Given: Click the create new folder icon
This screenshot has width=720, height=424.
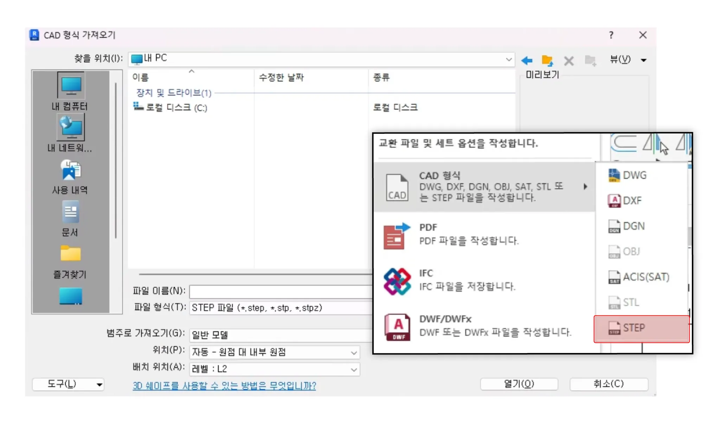Looking at the screenshot, I should pos(590,60).
